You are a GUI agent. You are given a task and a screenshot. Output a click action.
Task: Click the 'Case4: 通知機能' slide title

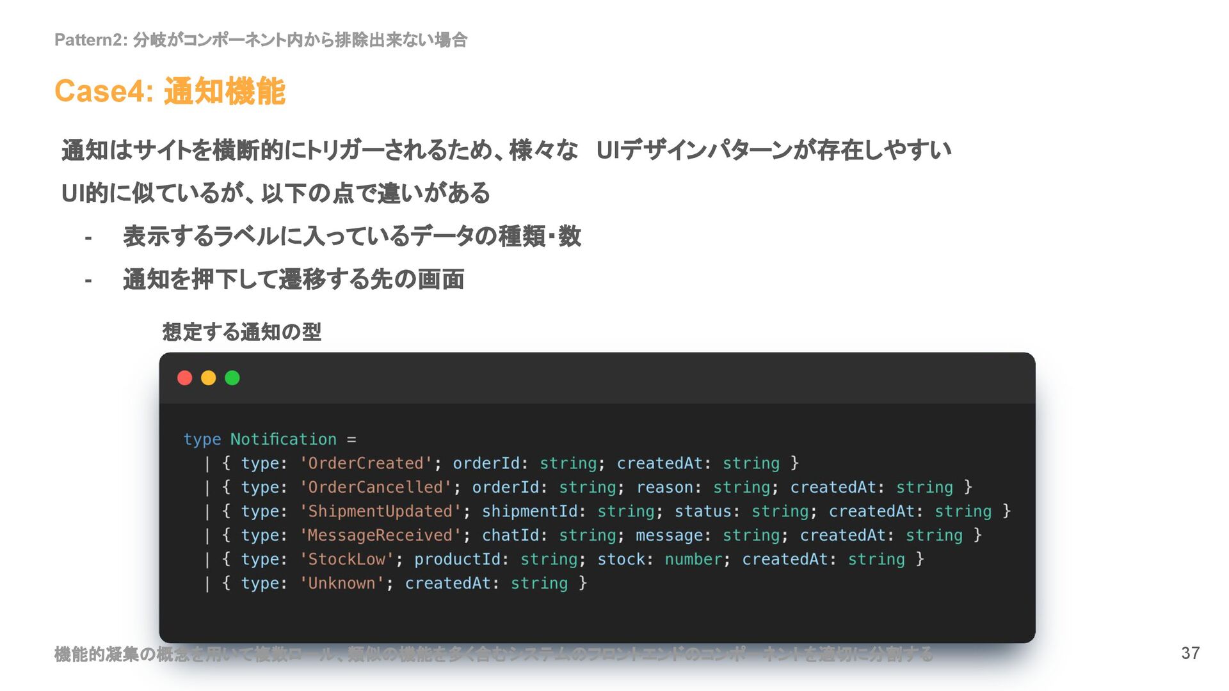tap(170, 91)
